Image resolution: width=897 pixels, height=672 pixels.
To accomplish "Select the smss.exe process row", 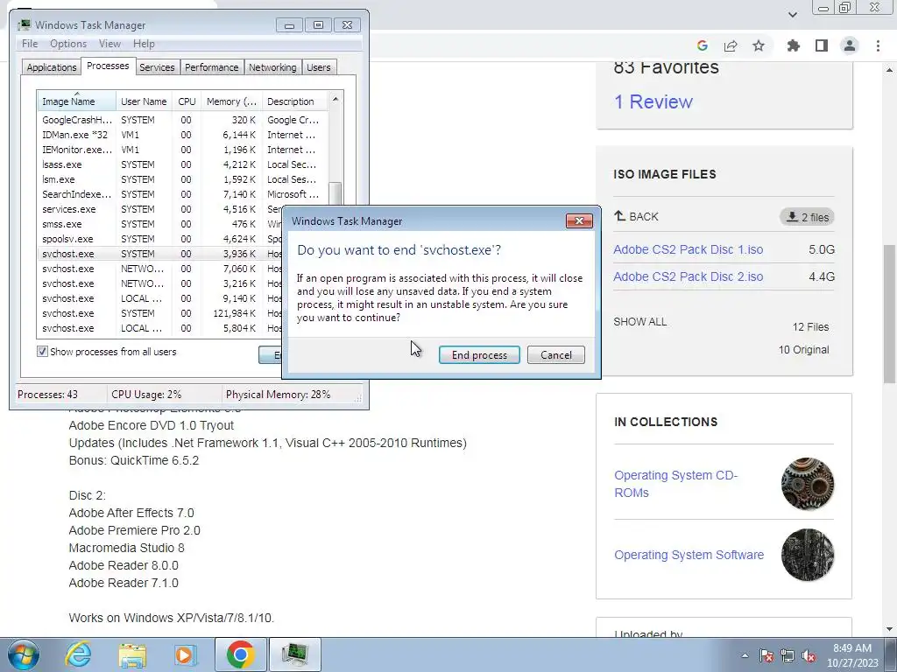I will (x=160, y=224).
